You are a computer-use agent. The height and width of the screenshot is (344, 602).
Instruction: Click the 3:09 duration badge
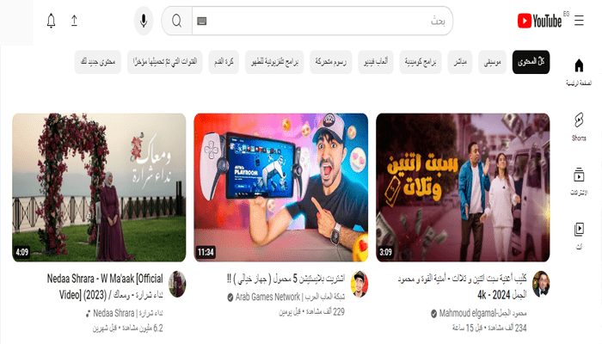pos(385,252)
